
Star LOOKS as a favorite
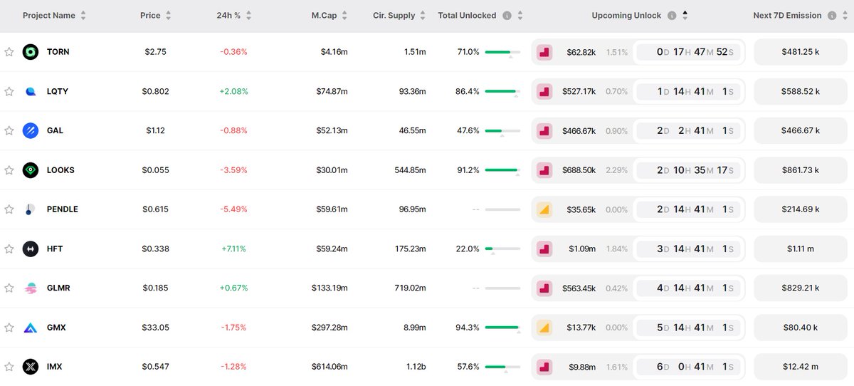click(9, 170)
